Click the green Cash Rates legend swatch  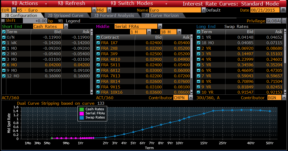[81, 109]
